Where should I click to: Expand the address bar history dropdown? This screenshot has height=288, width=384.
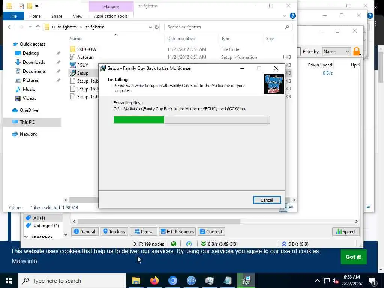[x=150, y=27]
